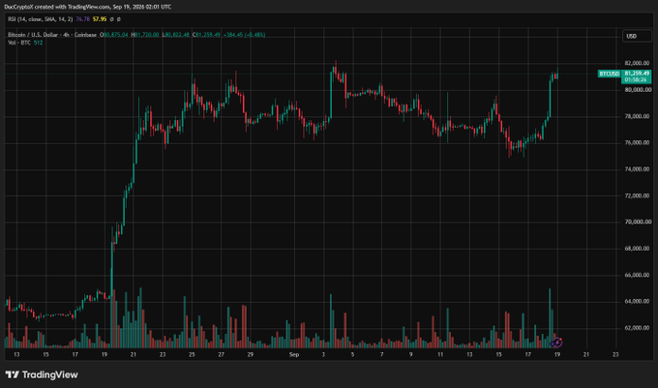
Task: Select the RSI (14, close, SMA, 14, 2) legend
Action: tap(41, 19)
